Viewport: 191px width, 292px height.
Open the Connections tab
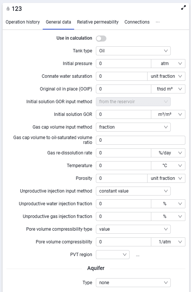[x=137, y=22]
